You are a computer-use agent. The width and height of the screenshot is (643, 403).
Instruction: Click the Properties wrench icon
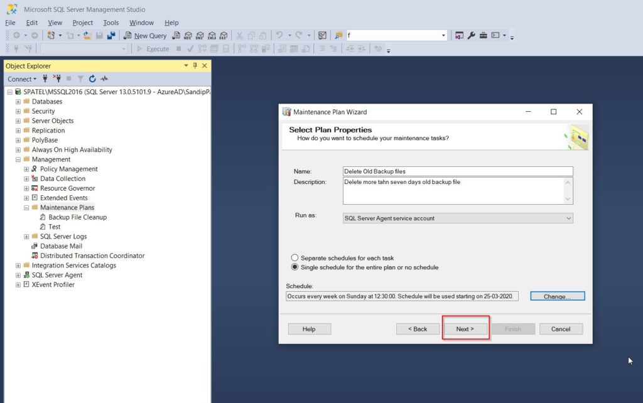point(471,36)
